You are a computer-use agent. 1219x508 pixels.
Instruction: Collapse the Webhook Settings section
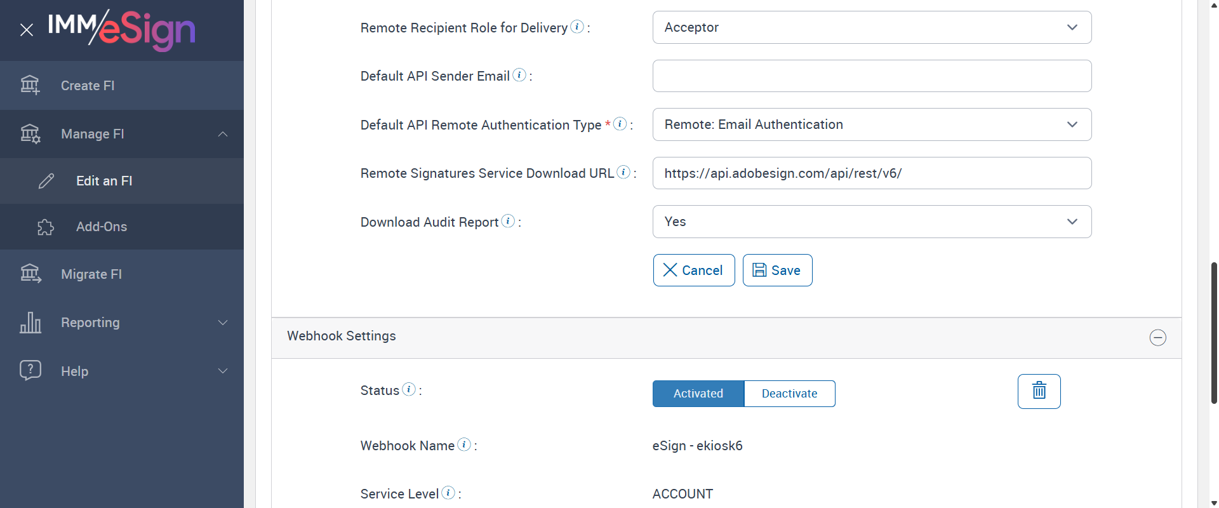pos(1157,337)
